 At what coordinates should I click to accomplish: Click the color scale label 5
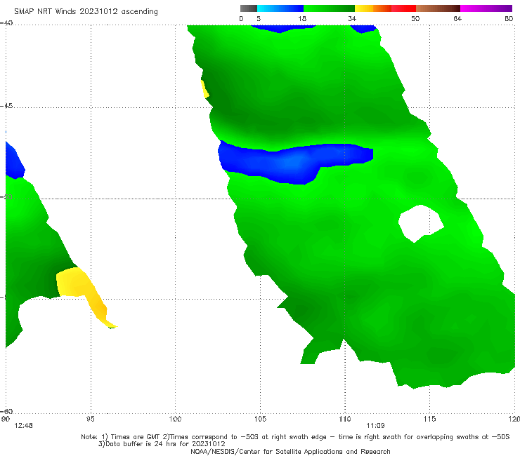pyautogui.click(x=259, y=18)
